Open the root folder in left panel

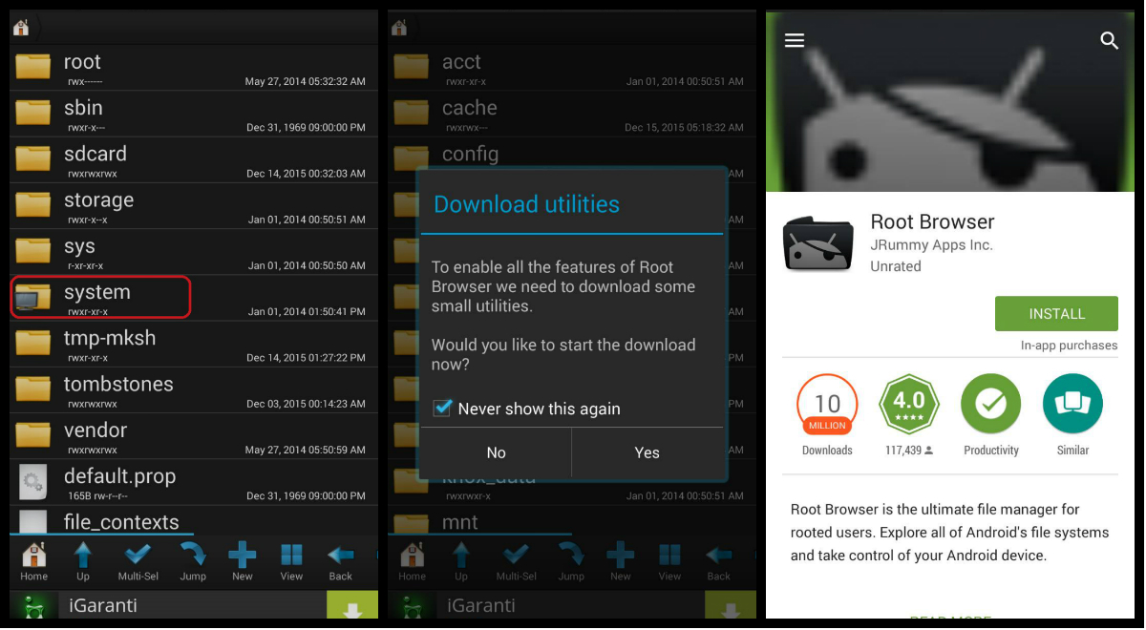coord(194,68)
